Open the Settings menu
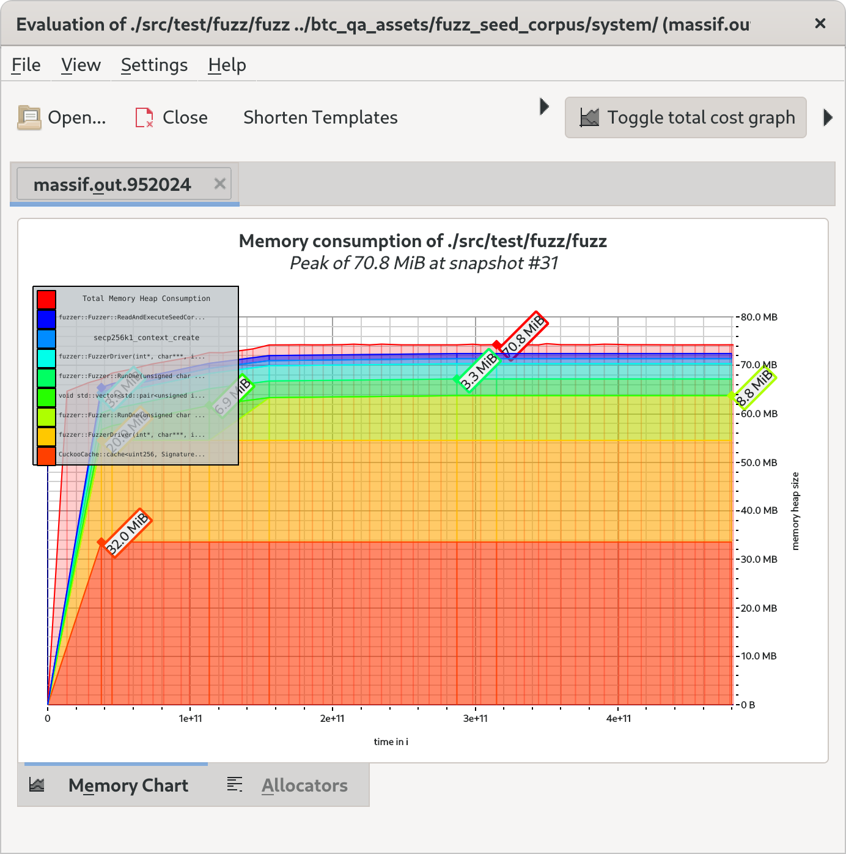The width and height of the screenshot is (846, 854). click(x=154, y=64)
